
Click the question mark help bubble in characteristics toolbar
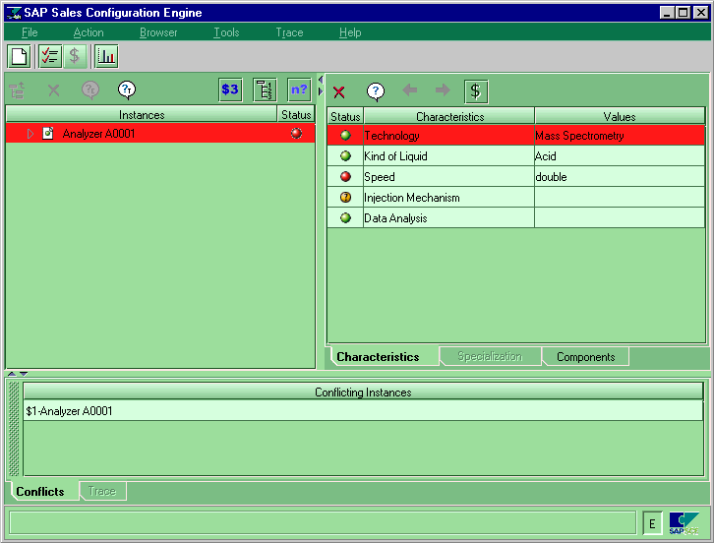click(x=376, y=91)
